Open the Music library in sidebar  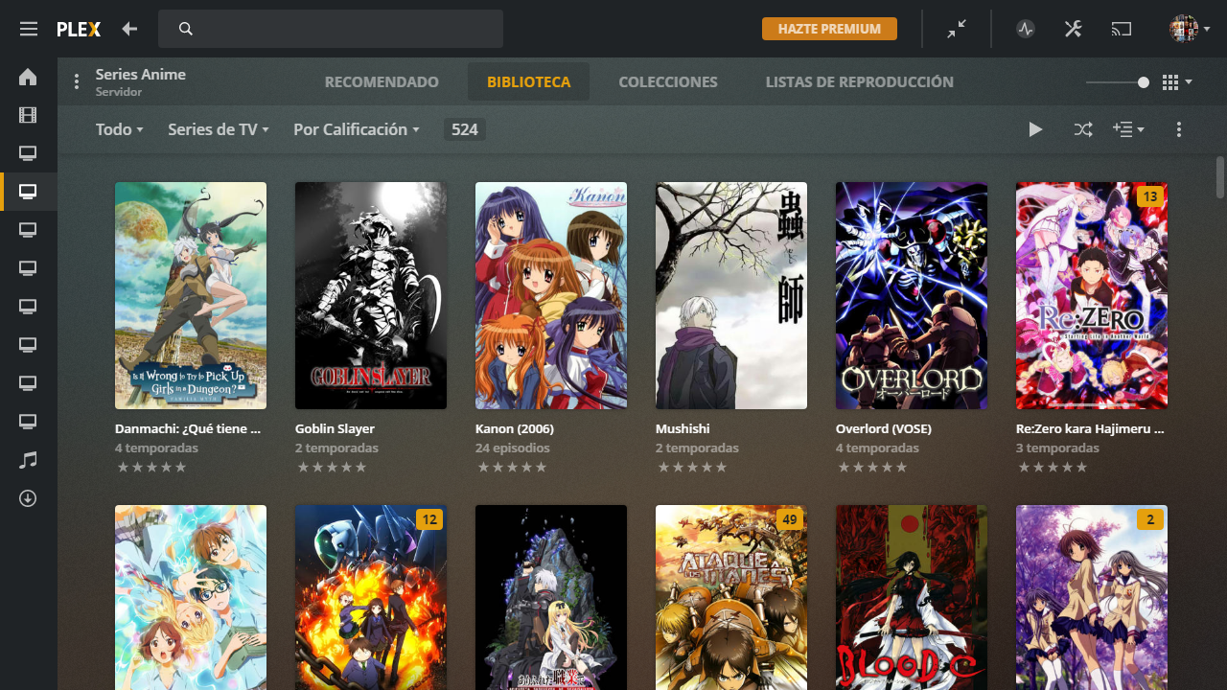click(x=28, y=460)
